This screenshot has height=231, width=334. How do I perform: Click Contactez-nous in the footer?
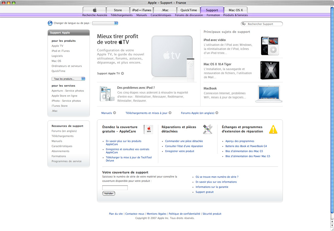coord(135,214)
